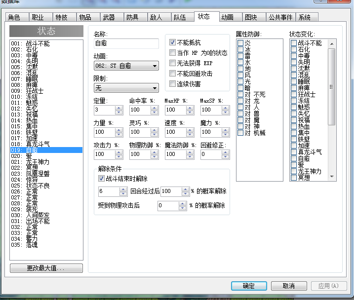Increase the 定量 value with up arrow
354x300 pixels.
(119, 108)
